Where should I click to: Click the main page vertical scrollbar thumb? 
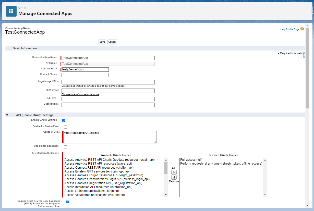tap(307, 68)
